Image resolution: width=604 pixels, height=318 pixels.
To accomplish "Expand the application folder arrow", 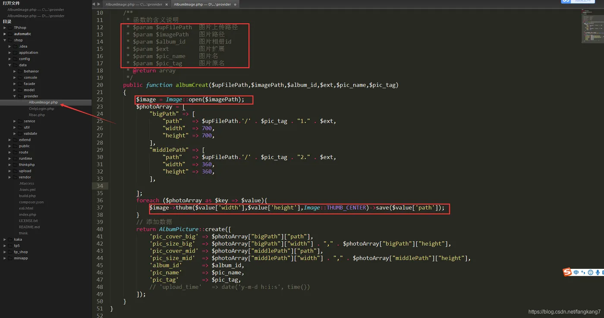I will tap(10, 53).
